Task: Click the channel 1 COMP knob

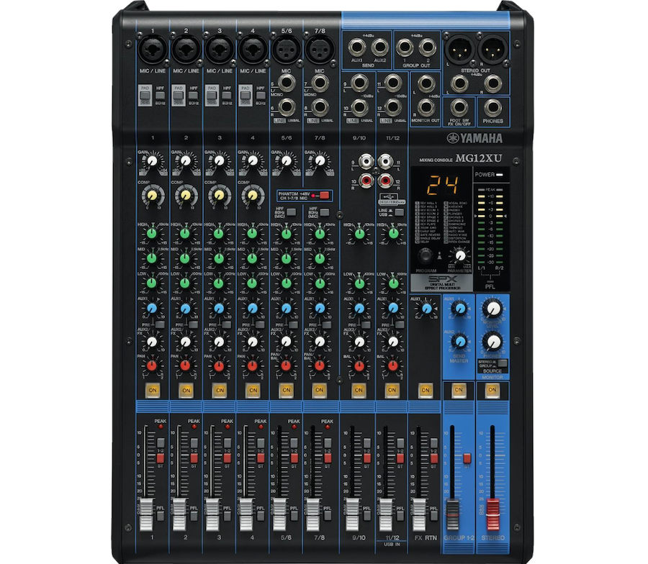Action: pyautogui.click(x=153, y=195)
